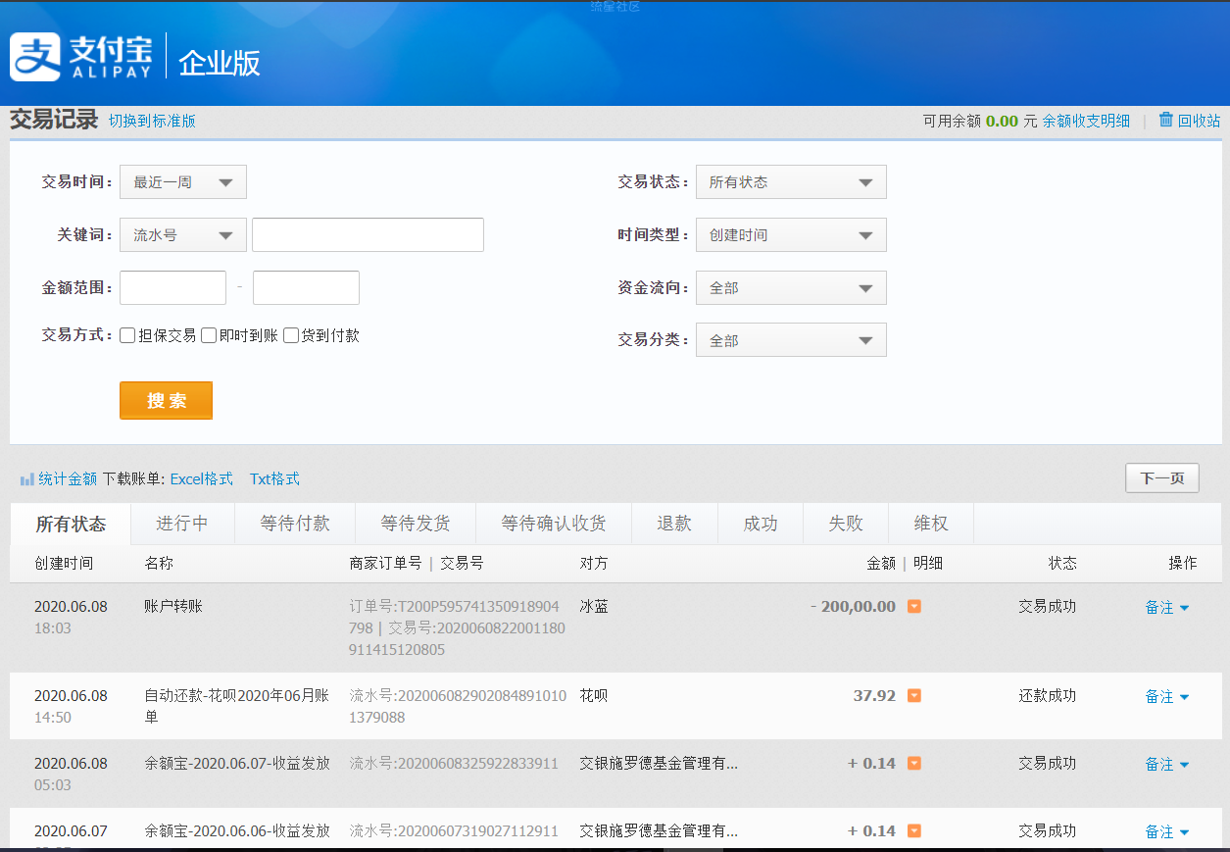The width and height of the screenshot is (1230, 852).
Task: Expand 备注 menu for 2020.06.06-收益发放 row
Action: tap(1167, 832)
